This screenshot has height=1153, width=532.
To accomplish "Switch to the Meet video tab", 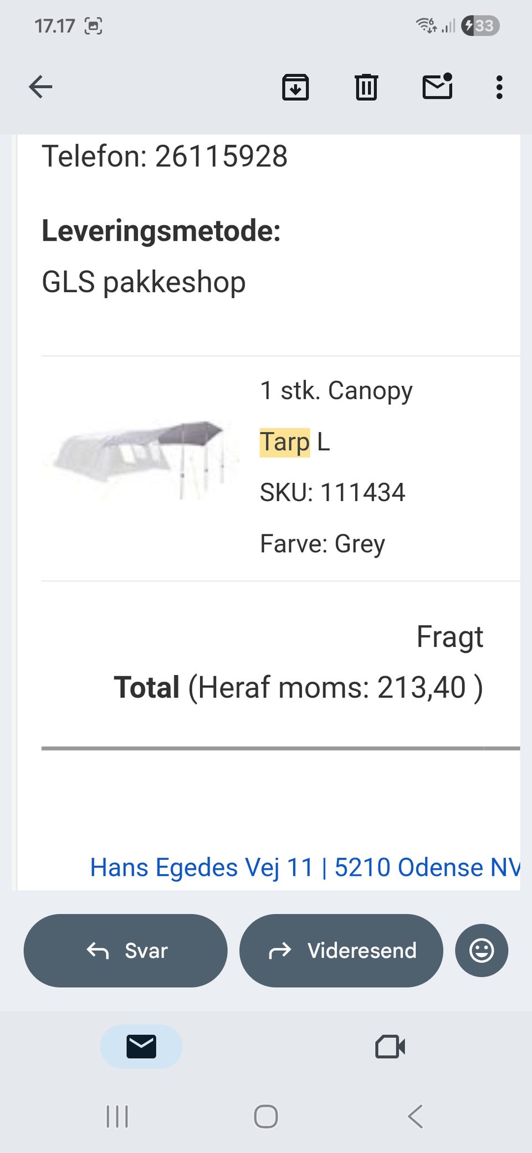I will [390, 1047].
